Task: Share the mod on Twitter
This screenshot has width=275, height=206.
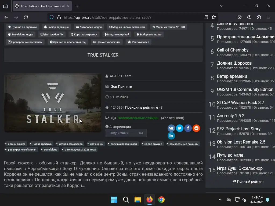Action: (x=180, y=128)
